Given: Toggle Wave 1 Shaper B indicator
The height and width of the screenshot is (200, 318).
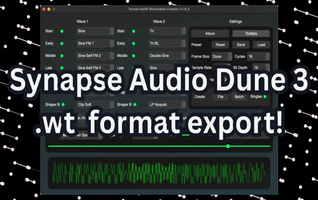Looking at the screenshot, I should point(63,105).
